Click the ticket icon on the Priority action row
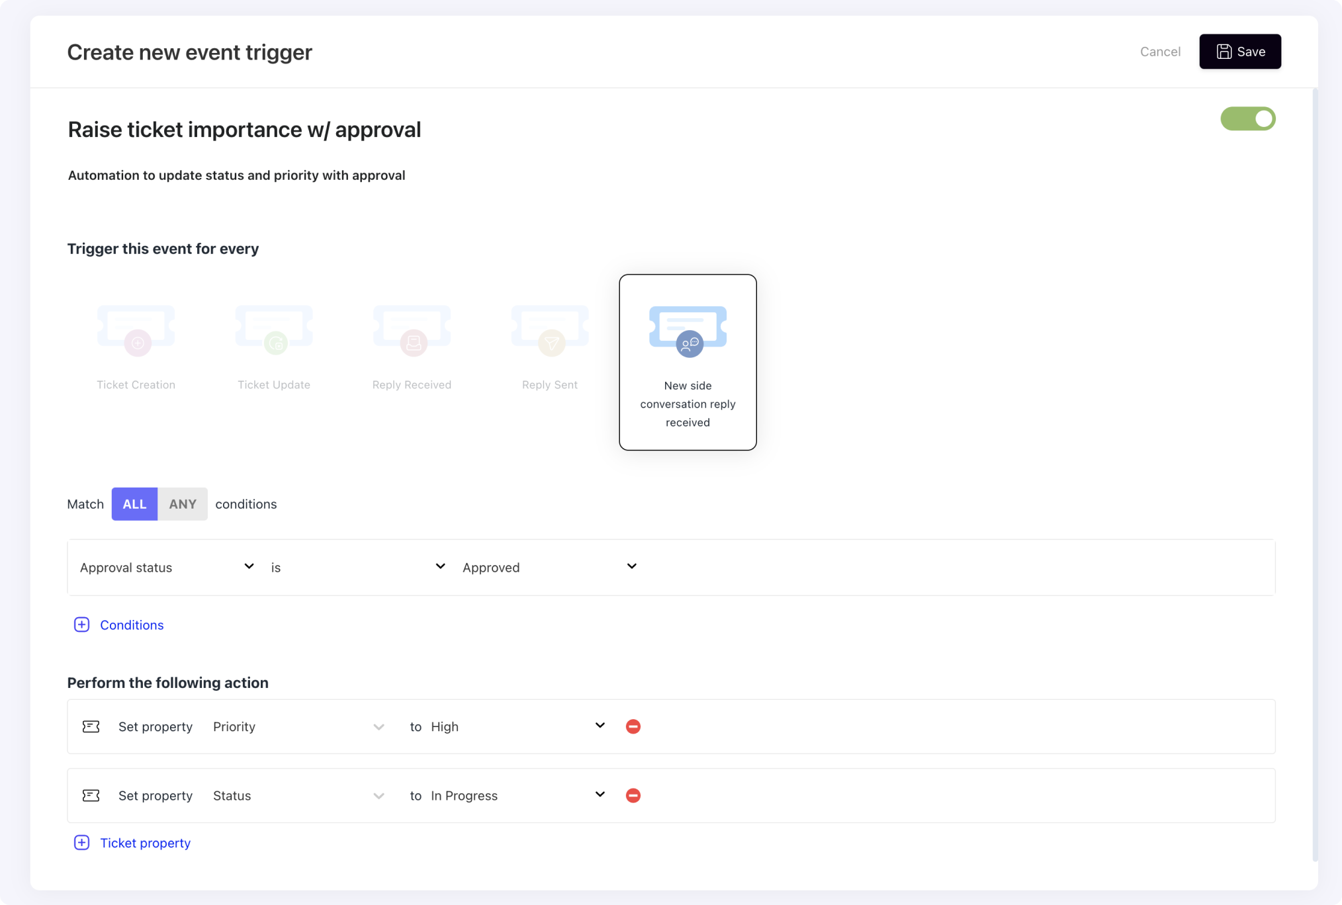The height and width of the screenshot is (905, 1342). click(x=91, y=726)
